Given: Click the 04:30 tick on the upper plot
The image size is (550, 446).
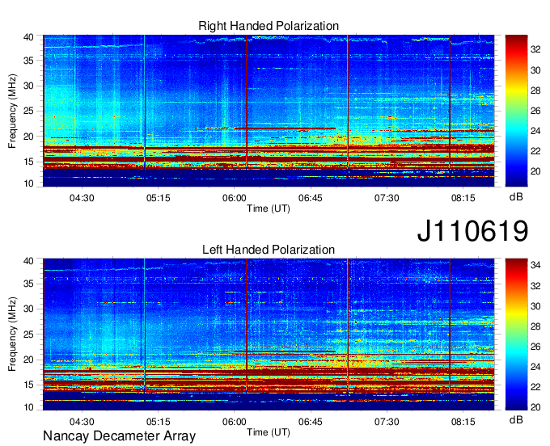Looking at the screenshot, I should click(x=82, y=198).
